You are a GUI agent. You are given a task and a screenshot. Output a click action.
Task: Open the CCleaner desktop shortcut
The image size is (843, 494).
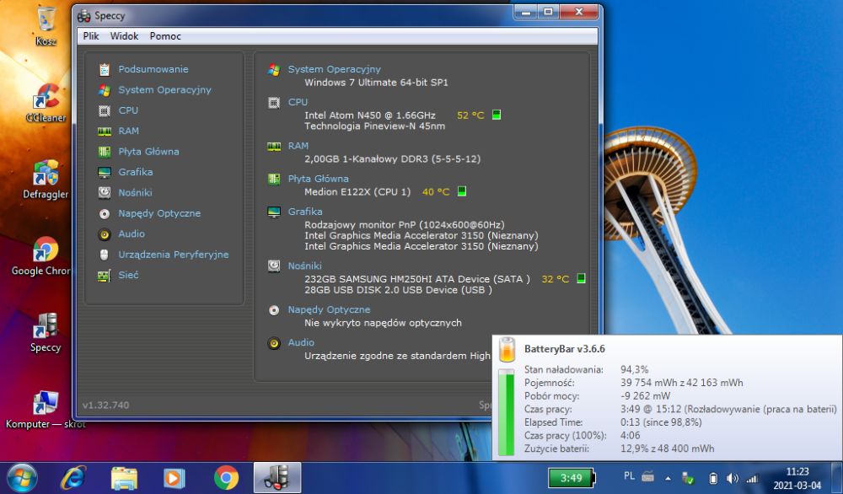[46, 103]
